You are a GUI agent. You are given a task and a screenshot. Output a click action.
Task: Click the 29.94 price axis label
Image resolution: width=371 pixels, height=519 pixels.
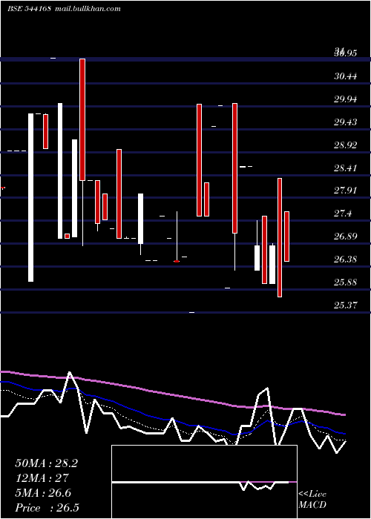coord(346,99)
